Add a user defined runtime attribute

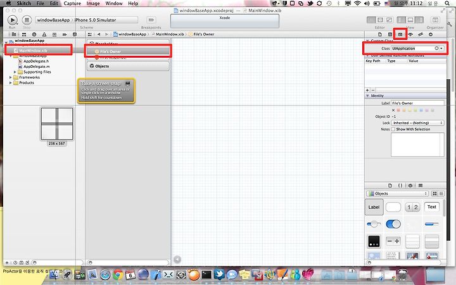coord(367,90)
